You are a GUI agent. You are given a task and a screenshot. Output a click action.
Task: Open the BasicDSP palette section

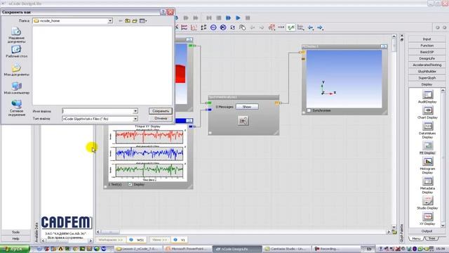coord(427,52)
